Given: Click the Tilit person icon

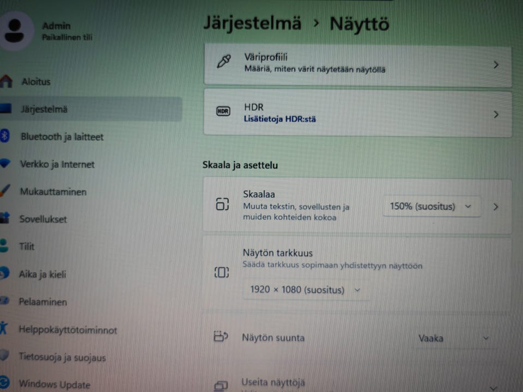Looking at the screenshot, I should [x=4, y=246].
